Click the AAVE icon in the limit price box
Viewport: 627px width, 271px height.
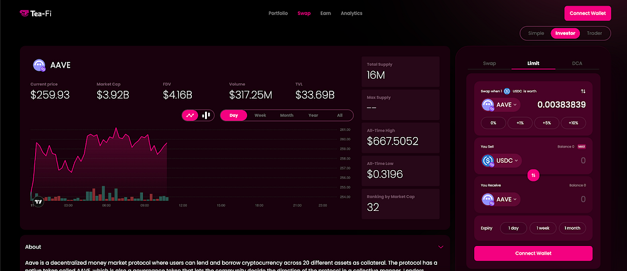488,105
